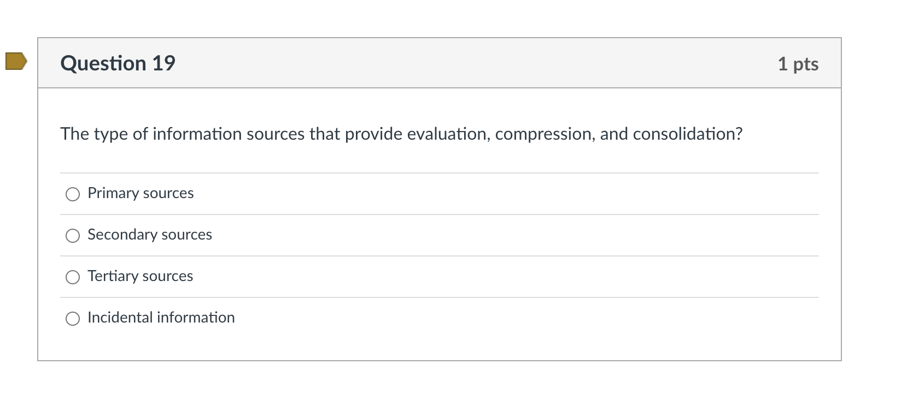This screenshot has height=394, width=913.
Task: Click the "Tertiary sources" answer label
Action: (x=140, y=276)
